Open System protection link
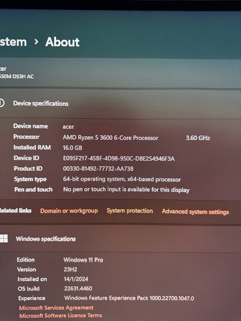Viewport: 241px width, 321px height. tap(130, 211)
